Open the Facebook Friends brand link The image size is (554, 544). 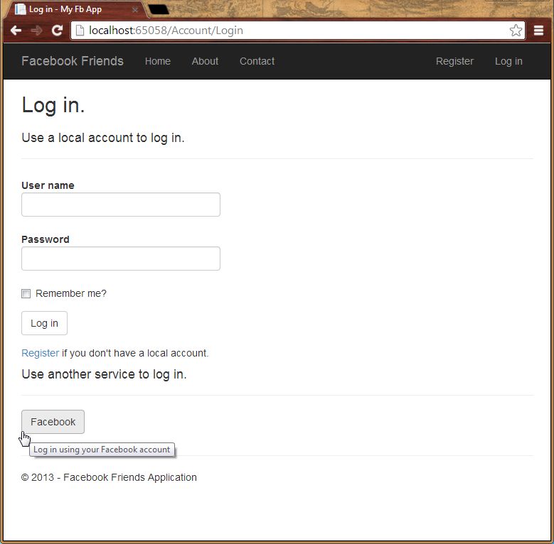pos(73,61)
